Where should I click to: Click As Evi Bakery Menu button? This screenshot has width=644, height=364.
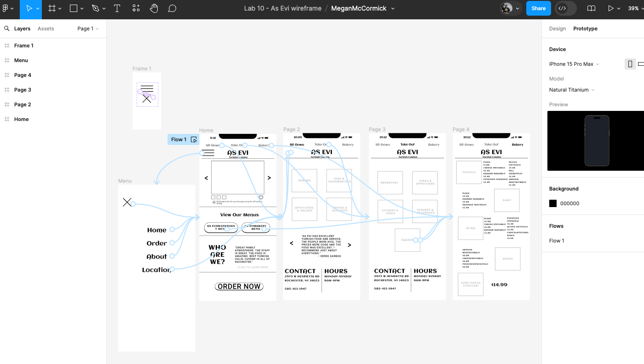point(256,227)
